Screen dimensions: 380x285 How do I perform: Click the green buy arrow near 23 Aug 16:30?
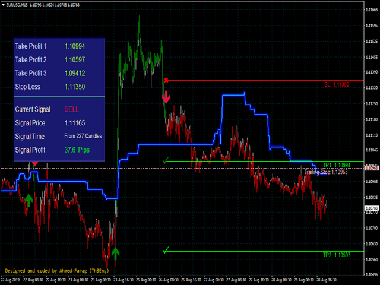tap(115, 254)
